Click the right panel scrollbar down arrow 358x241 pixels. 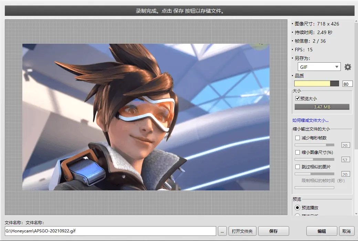[x=356, y=214]
